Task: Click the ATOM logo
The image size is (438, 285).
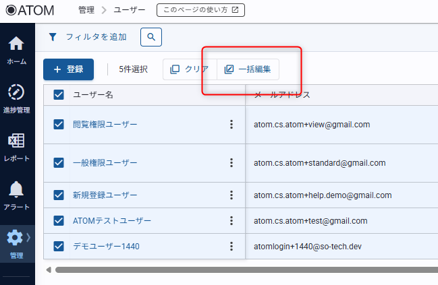Action: pyautogui.click(x=30, y=10)
